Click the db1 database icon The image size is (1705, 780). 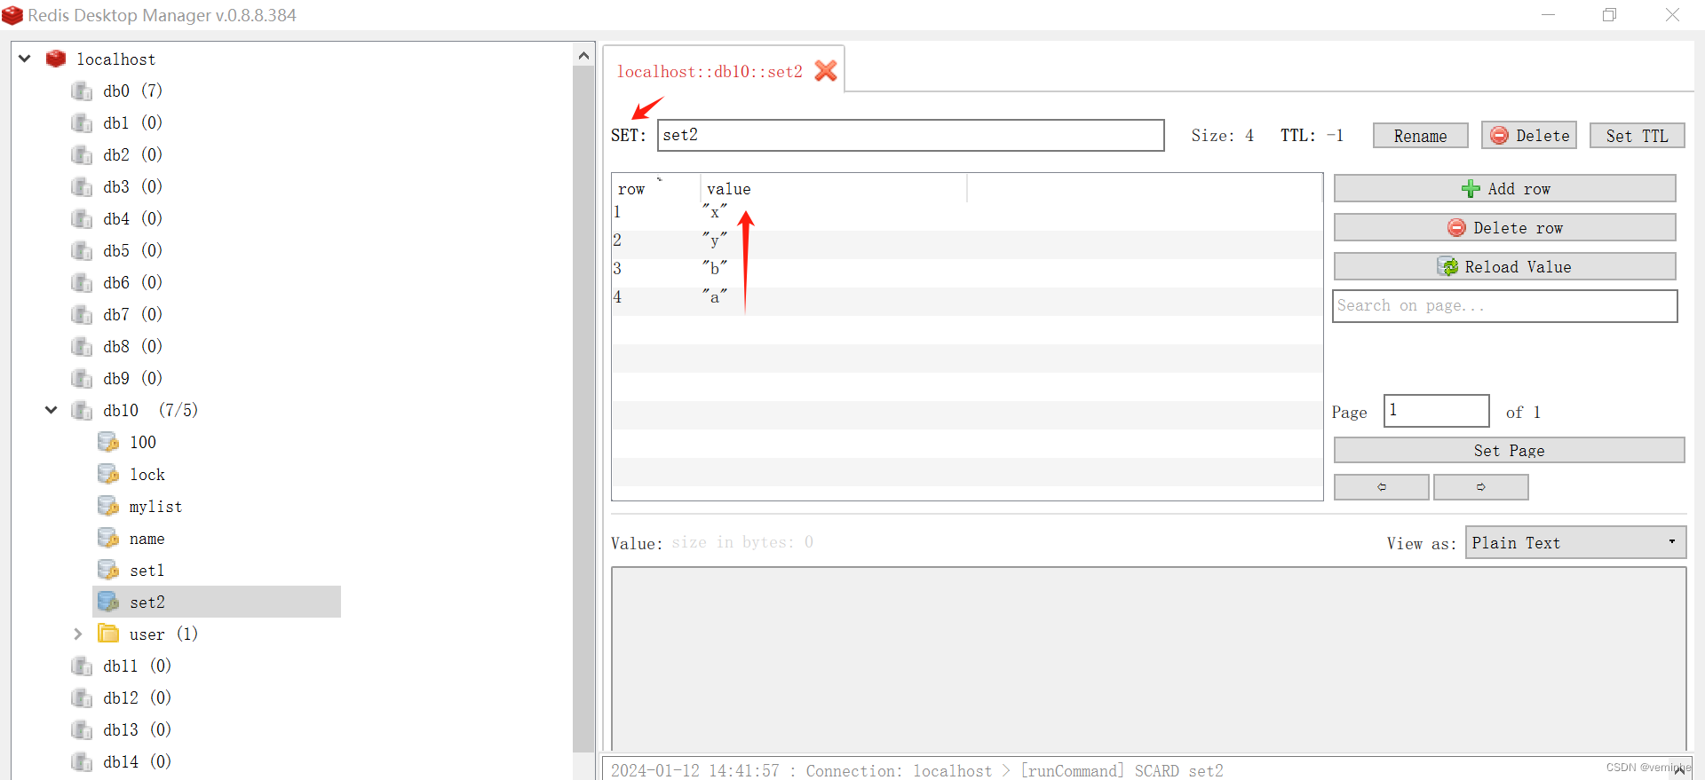pyautogui.click(x=82, y=122)
